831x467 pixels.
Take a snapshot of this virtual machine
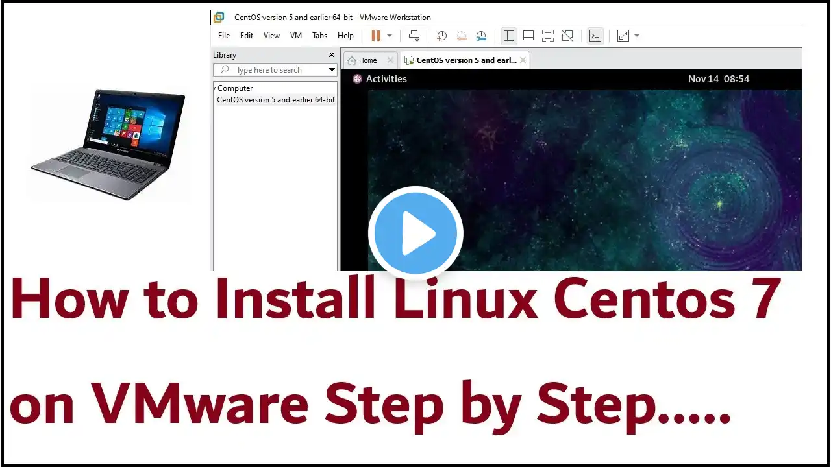click(441, 36)
